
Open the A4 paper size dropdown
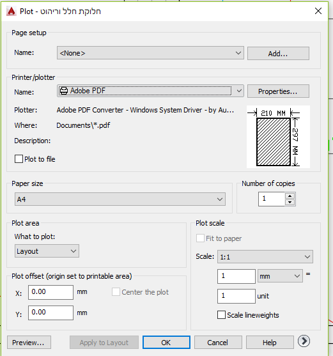[x=120, y=199]
